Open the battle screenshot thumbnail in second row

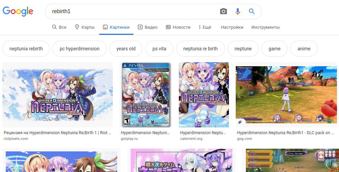pyautogui.click(x=292, y=160)
